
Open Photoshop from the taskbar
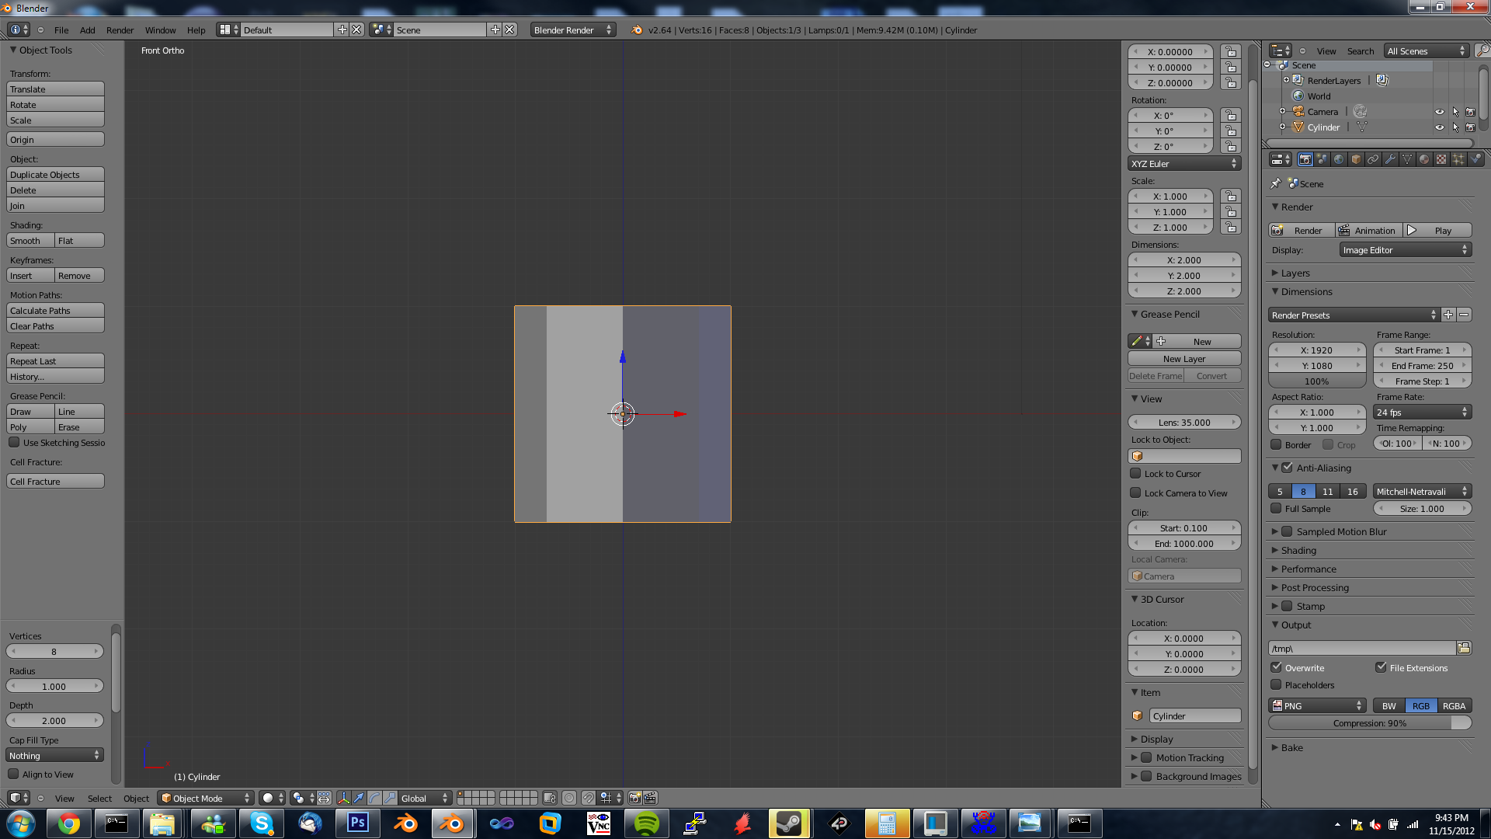[357, 823]
